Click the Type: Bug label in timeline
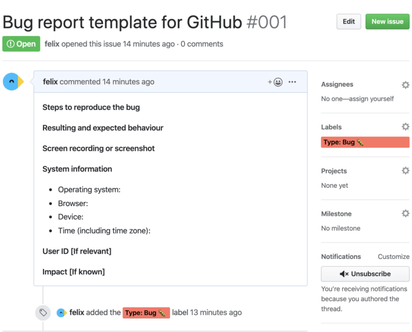The height and width of the screenshot is (332, 412). tap(146, 313)
